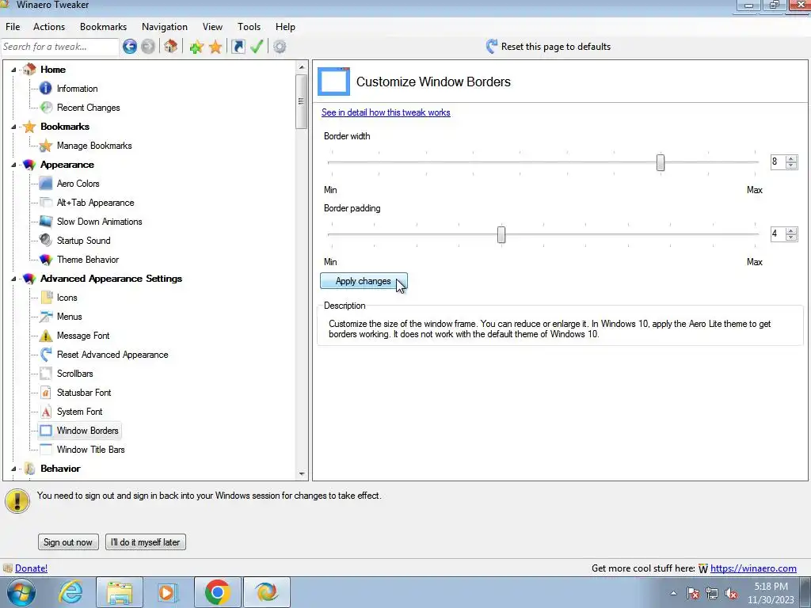811x608 pixels.
Task: Click the Aero Colors icon
Action: click(x=45, y=184)
